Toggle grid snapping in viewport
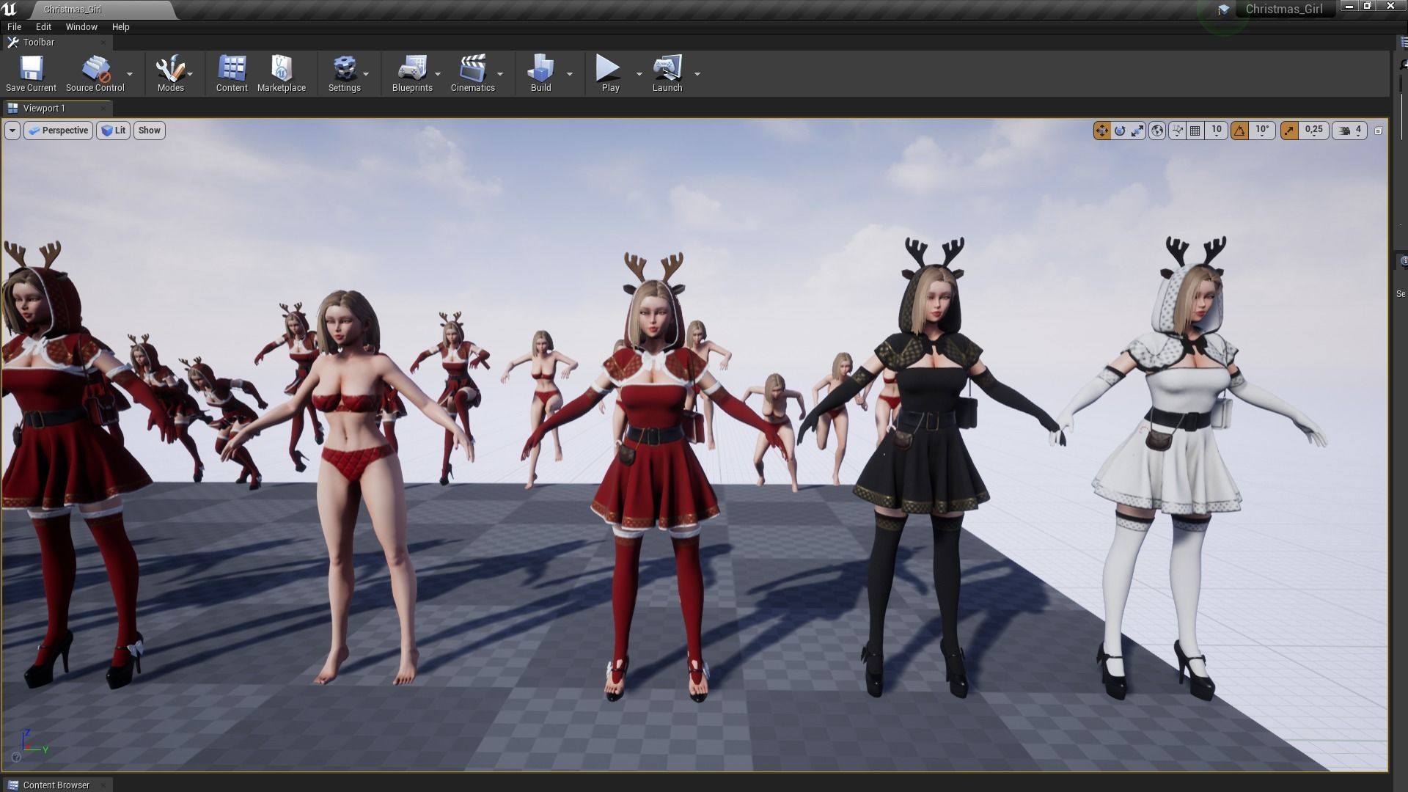Image resolution: width=1408 pixels, height=792 pixels. [1195, 131]
